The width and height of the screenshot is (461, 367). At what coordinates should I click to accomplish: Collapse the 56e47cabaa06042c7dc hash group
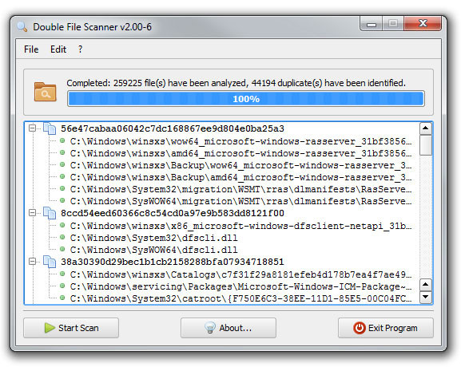click(32, 128)
